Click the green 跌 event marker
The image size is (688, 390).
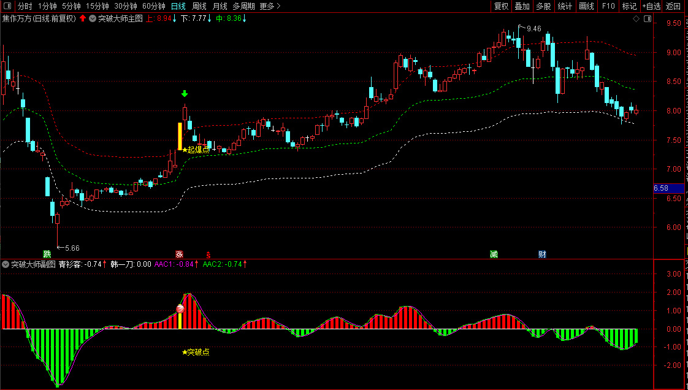[x=47, y=254]
